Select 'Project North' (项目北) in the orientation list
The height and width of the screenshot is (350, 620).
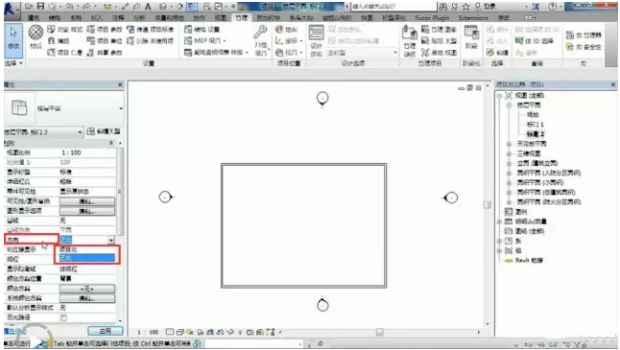click(87, 249)
